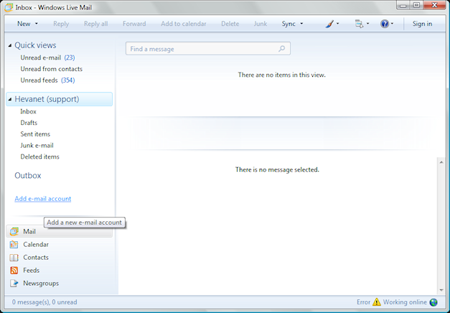The image size is (450, 313).
Task: Select the Inbox folder
Action: [x=29, y=112]
